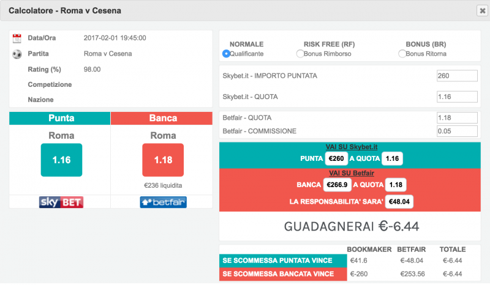Viewport: 490px width, 285px height.
Task: Focus the Skybet.it QUOTA input field
Action: (x=456, y=97)
